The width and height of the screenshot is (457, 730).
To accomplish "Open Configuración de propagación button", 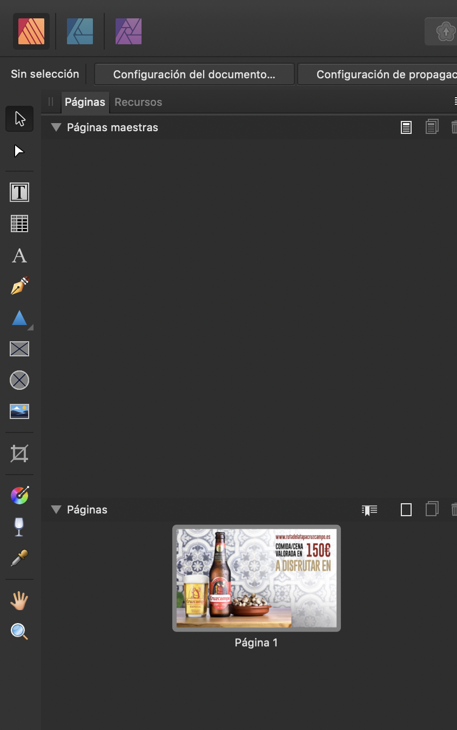I will coord(378,75).
